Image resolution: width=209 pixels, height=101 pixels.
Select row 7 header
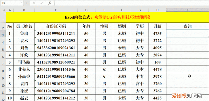coord(3,62)
